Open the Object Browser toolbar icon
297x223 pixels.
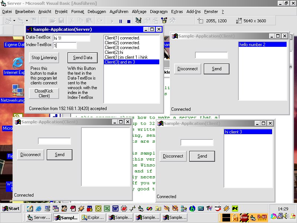pyautogui.click(x=164, y=21)
